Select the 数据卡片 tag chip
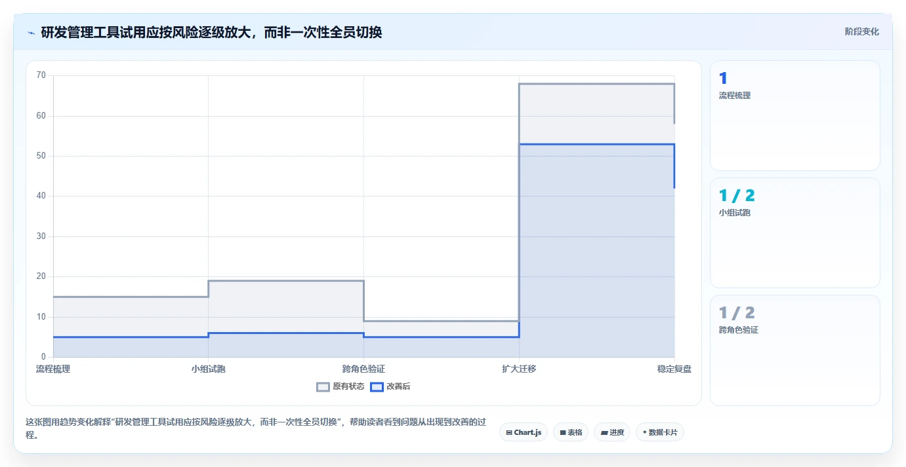The height and width of the screenshot is (467, 906). pos(660,432)
